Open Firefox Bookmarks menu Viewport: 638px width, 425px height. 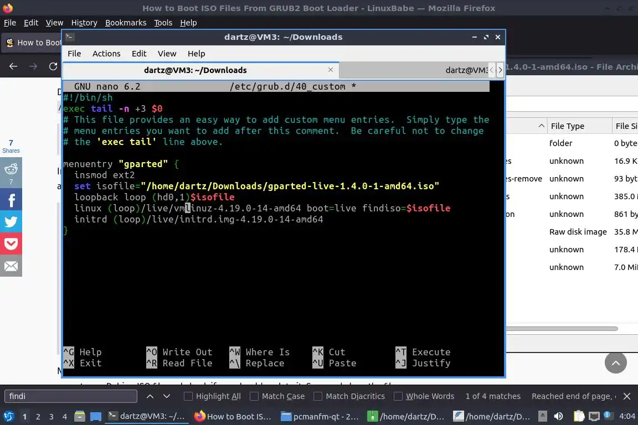pos(126,23)
